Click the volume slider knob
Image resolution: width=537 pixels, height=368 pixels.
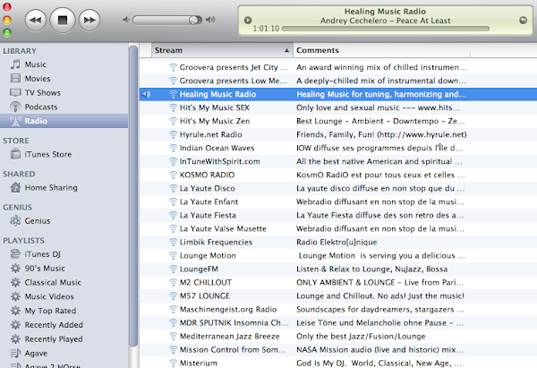pyautogui.click(x=194, y=21)
